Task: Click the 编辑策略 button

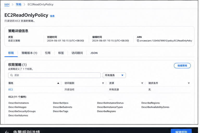Action: [182, 65]
